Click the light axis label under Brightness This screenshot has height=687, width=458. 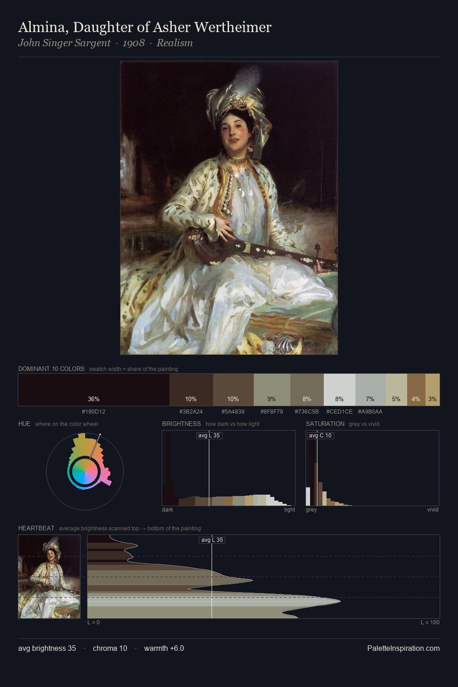[289, 510]
